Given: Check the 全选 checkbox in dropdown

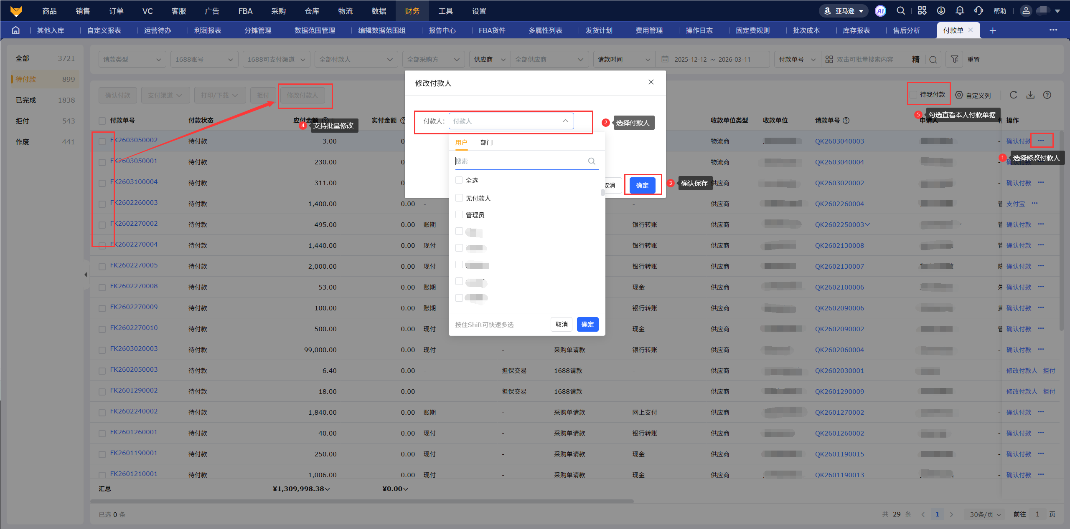Looking at the screenshot, I should [459, 180].
